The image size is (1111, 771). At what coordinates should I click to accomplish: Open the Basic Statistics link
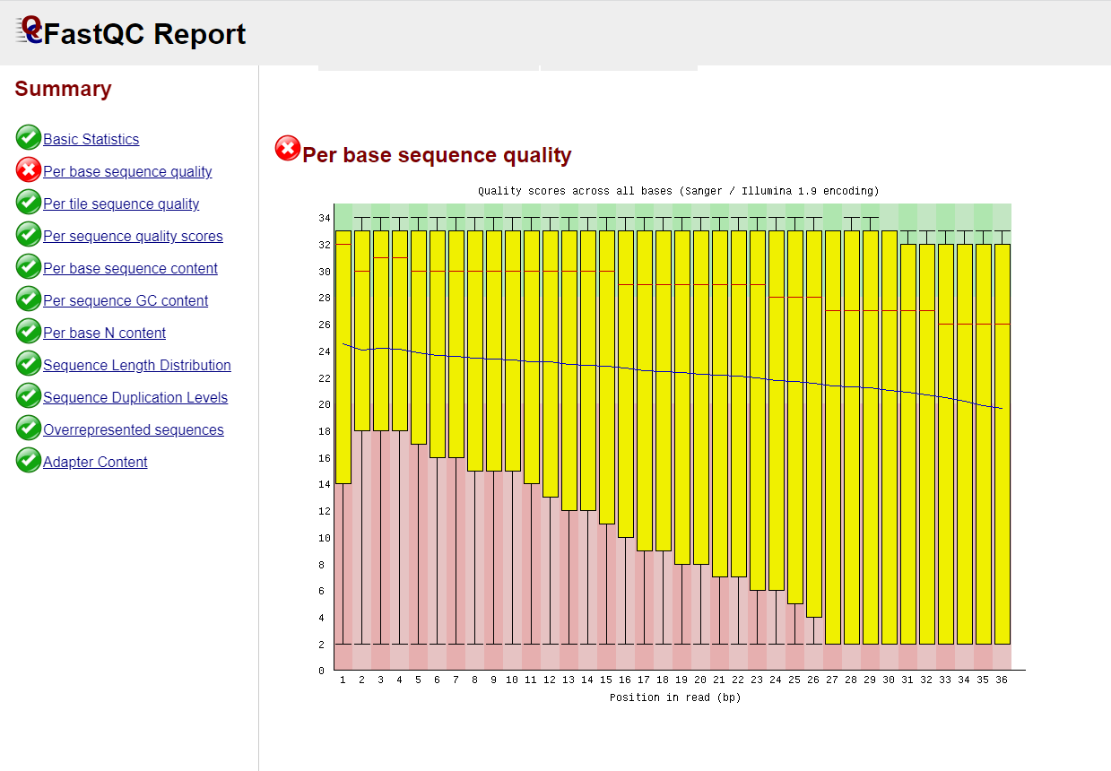91,140
